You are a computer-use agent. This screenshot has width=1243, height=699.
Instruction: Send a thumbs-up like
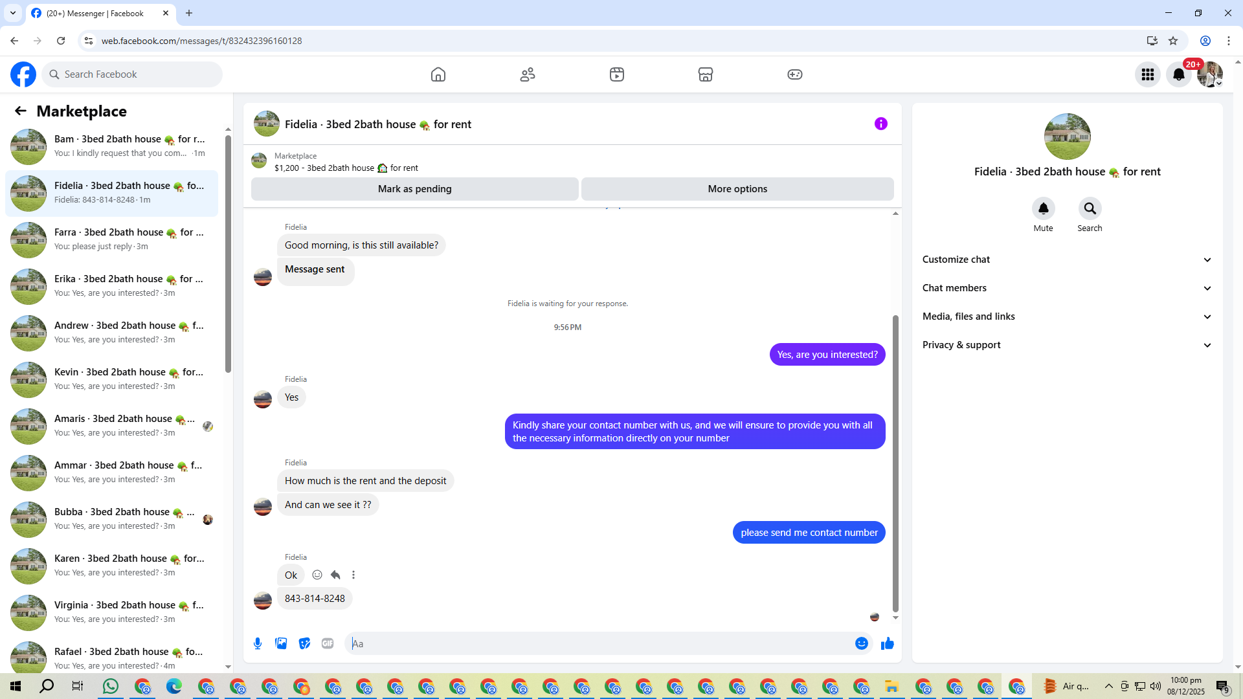tap(888, 643)
